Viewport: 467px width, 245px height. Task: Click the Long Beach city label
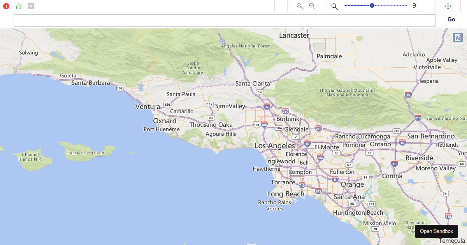click(x=286, y=194)
